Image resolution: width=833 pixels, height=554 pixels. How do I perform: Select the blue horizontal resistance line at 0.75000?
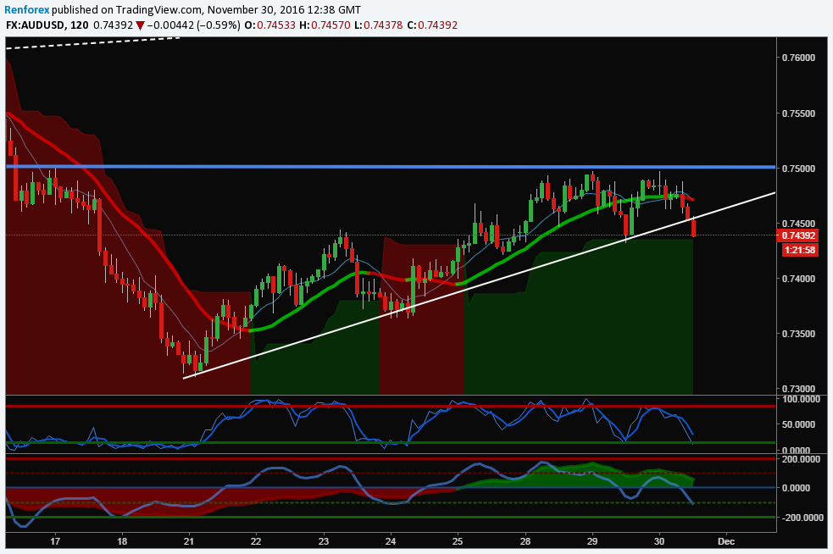tap(391, 167)
